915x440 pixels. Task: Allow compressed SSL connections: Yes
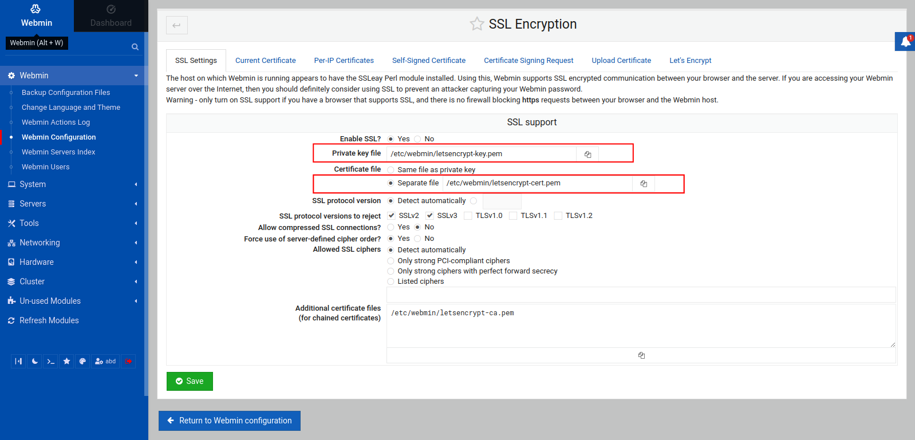391,227
